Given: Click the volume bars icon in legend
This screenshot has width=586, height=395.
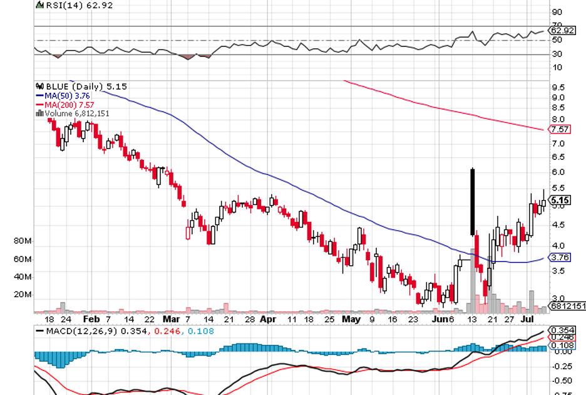Looking at the screenshot, I should tap(39, 113).
